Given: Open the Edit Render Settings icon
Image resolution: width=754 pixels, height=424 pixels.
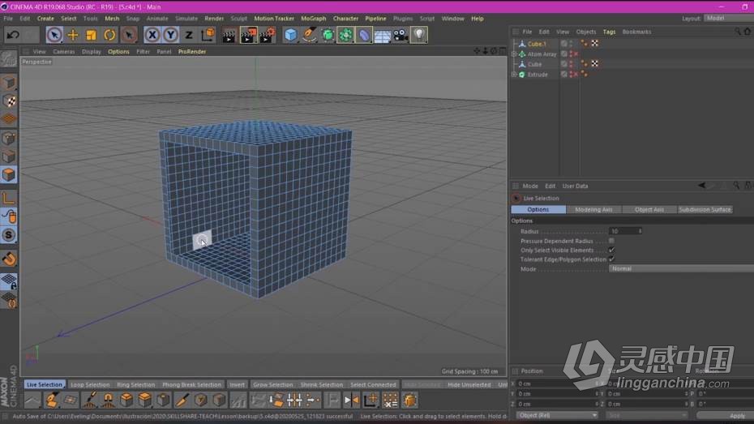Looking at the screenshot, I should [x=268, y=35].
